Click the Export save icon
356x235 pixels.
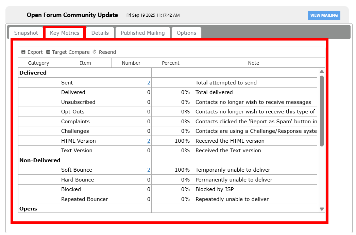[23, 52]
